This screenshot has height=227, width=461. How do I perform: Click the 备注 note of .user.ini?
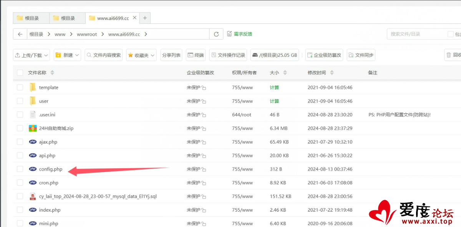400,115
